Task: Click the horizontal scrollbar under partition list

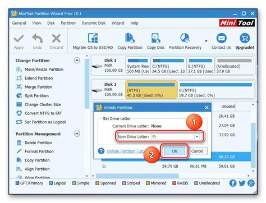Action: [137, 176]
